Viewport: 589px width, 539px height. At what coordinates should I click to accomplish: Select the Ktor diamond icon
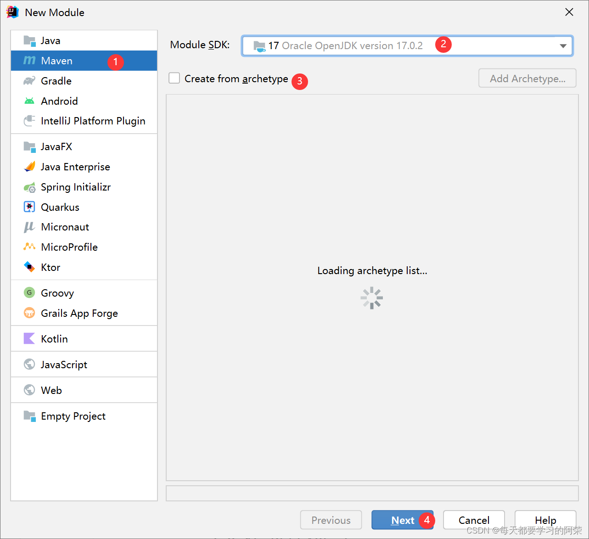(x=29, y=267)
